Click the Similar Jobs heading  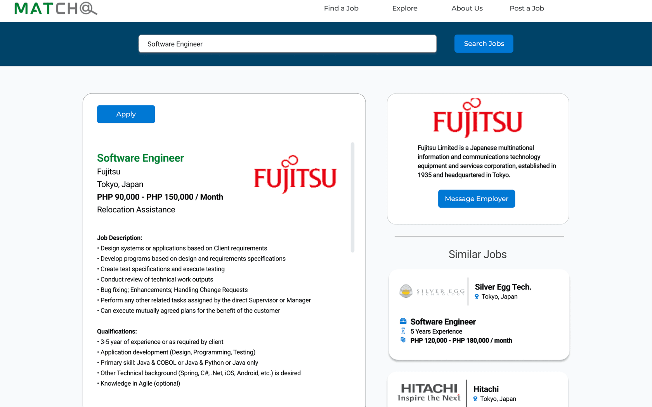pos(477,254)
